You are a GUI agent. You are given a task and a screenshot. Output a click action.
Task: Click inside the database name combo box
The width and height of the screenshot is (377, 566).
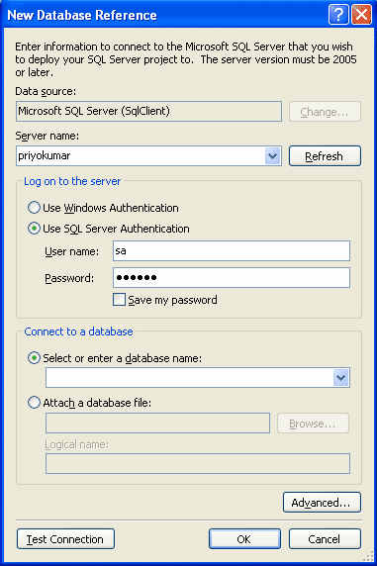190,378
